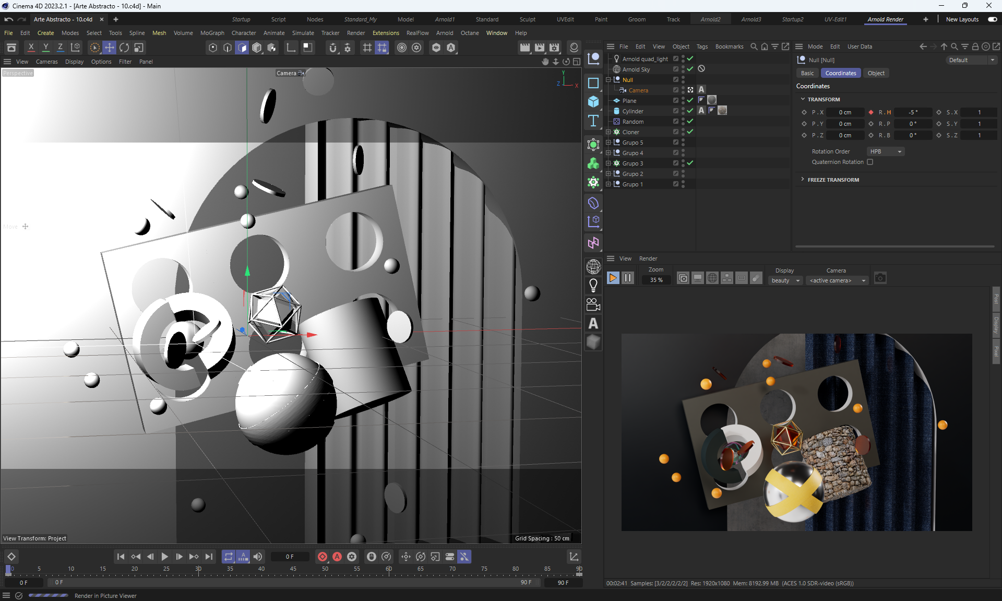
Task: Click the IPR snapshot camera icon
Action: click(880, 278)
